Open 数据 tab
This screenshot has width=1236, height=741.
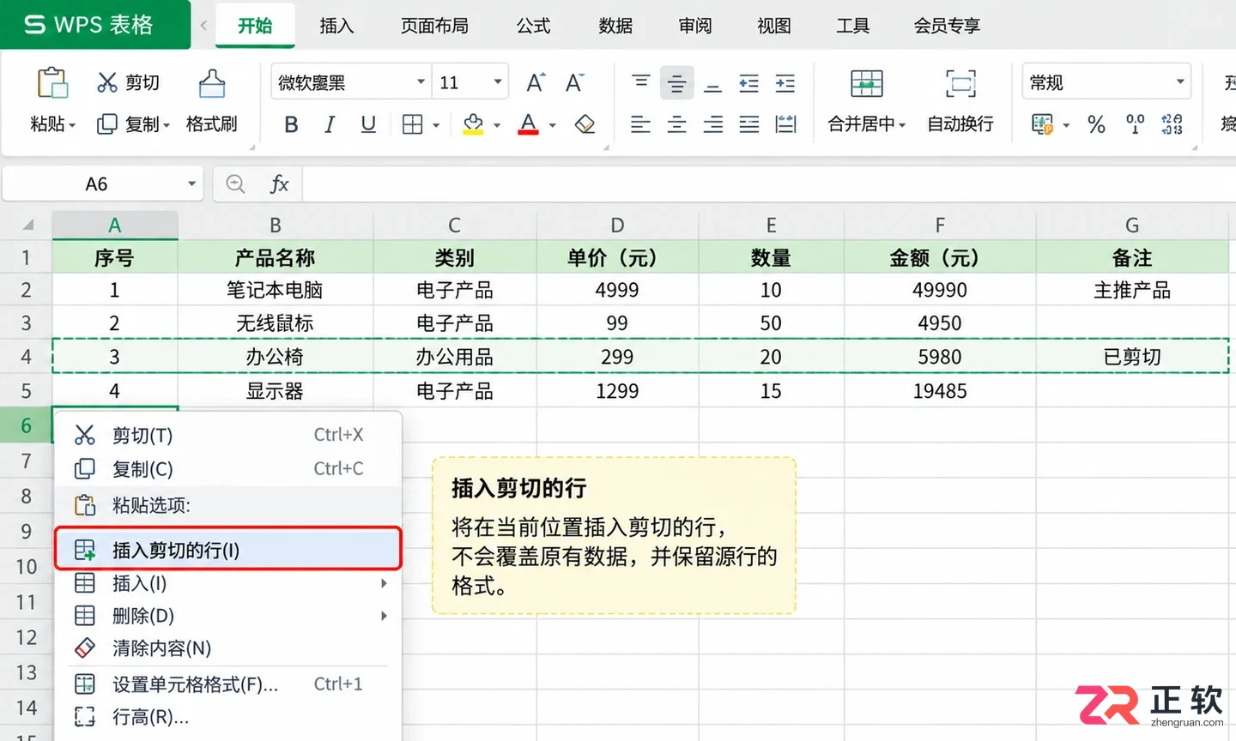point(615,26)
